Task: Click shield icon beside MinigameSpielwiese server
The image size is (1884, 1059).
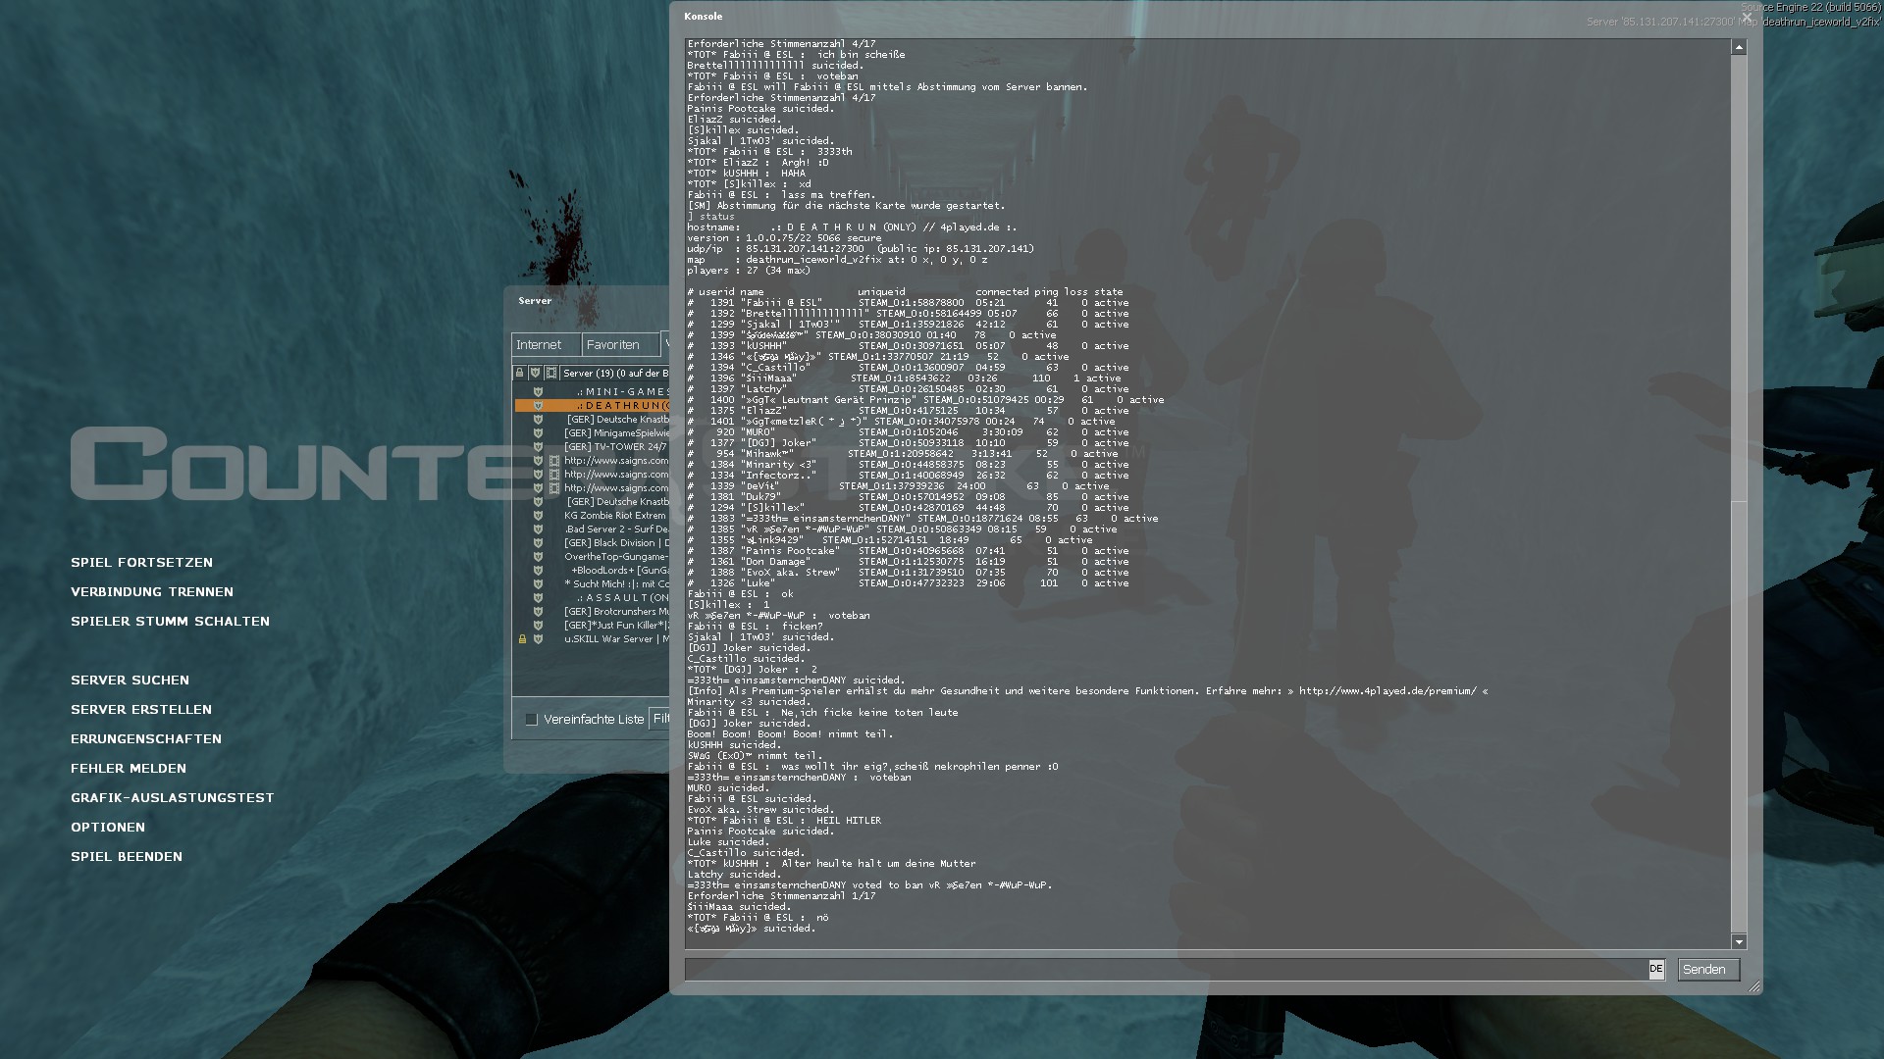Action: [x=538, y=433]
